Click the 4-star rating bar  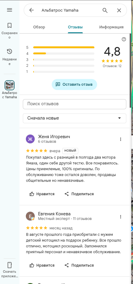[64, 53]
